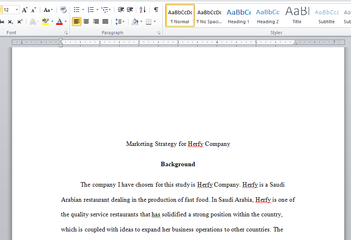The height and width of the screenshot is (240, 351).
Task: Toggle Show/Hide paragraph marks
Action: click(156, 10)
